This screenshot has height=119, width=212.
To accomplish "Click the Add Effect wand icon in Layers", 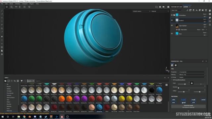I will tap(187, 10).
